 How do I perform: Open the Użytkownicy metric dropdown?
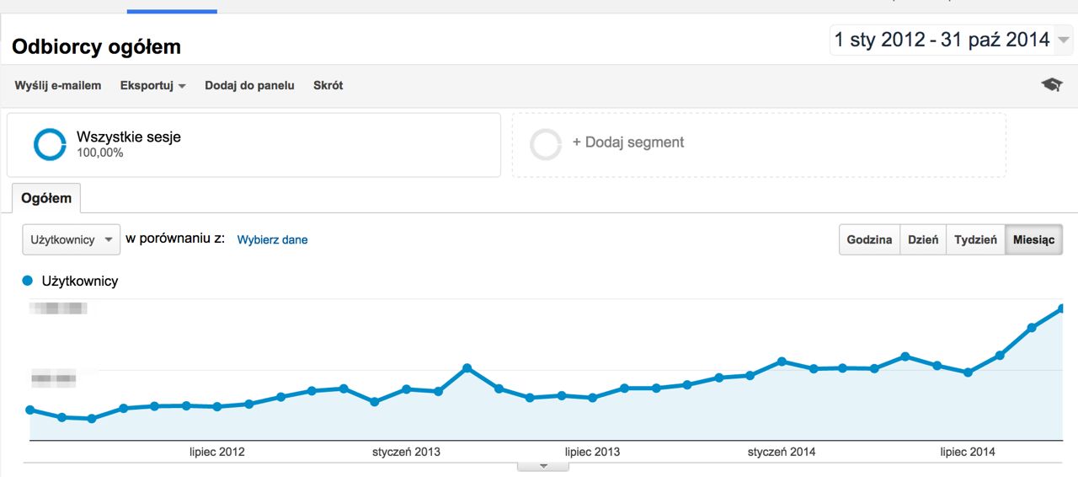click(71, 239)
